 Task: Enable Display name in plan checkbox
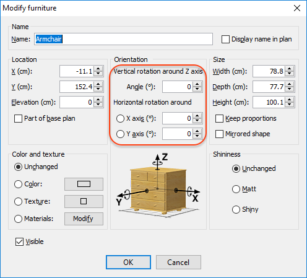tap(225, 39)
